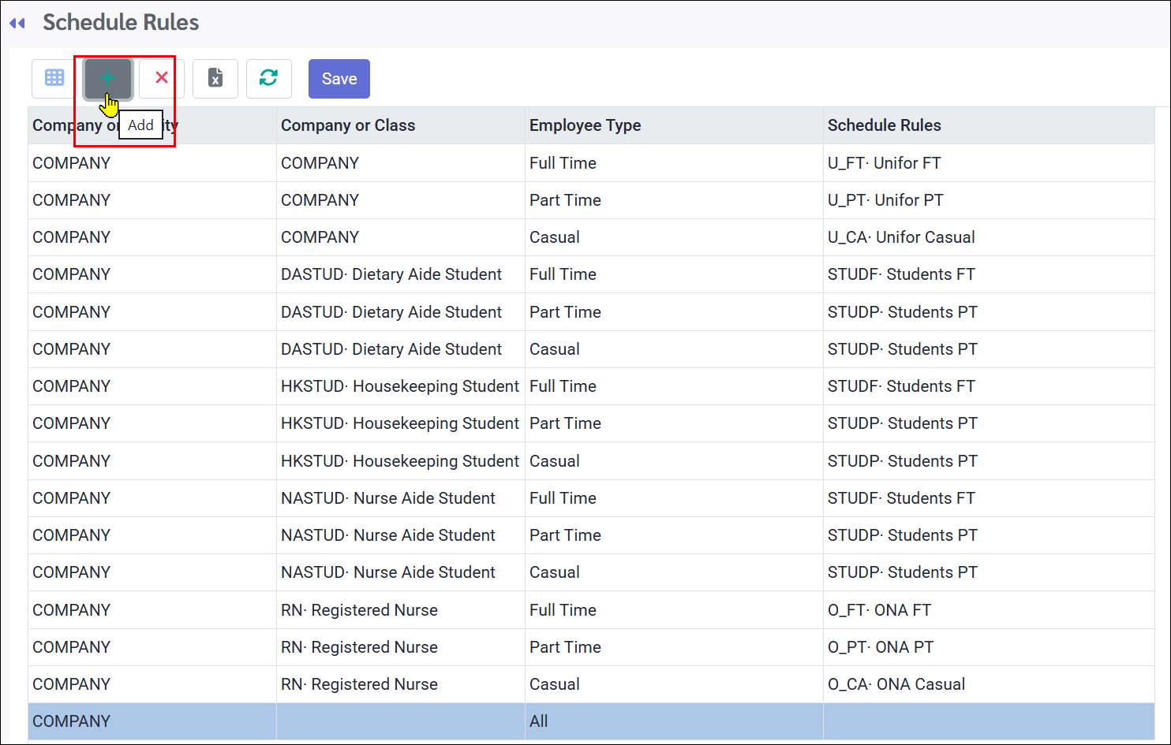This screenshot has height=745, width=1171.
Task: Export to Excel file icon
Action: 215,79
